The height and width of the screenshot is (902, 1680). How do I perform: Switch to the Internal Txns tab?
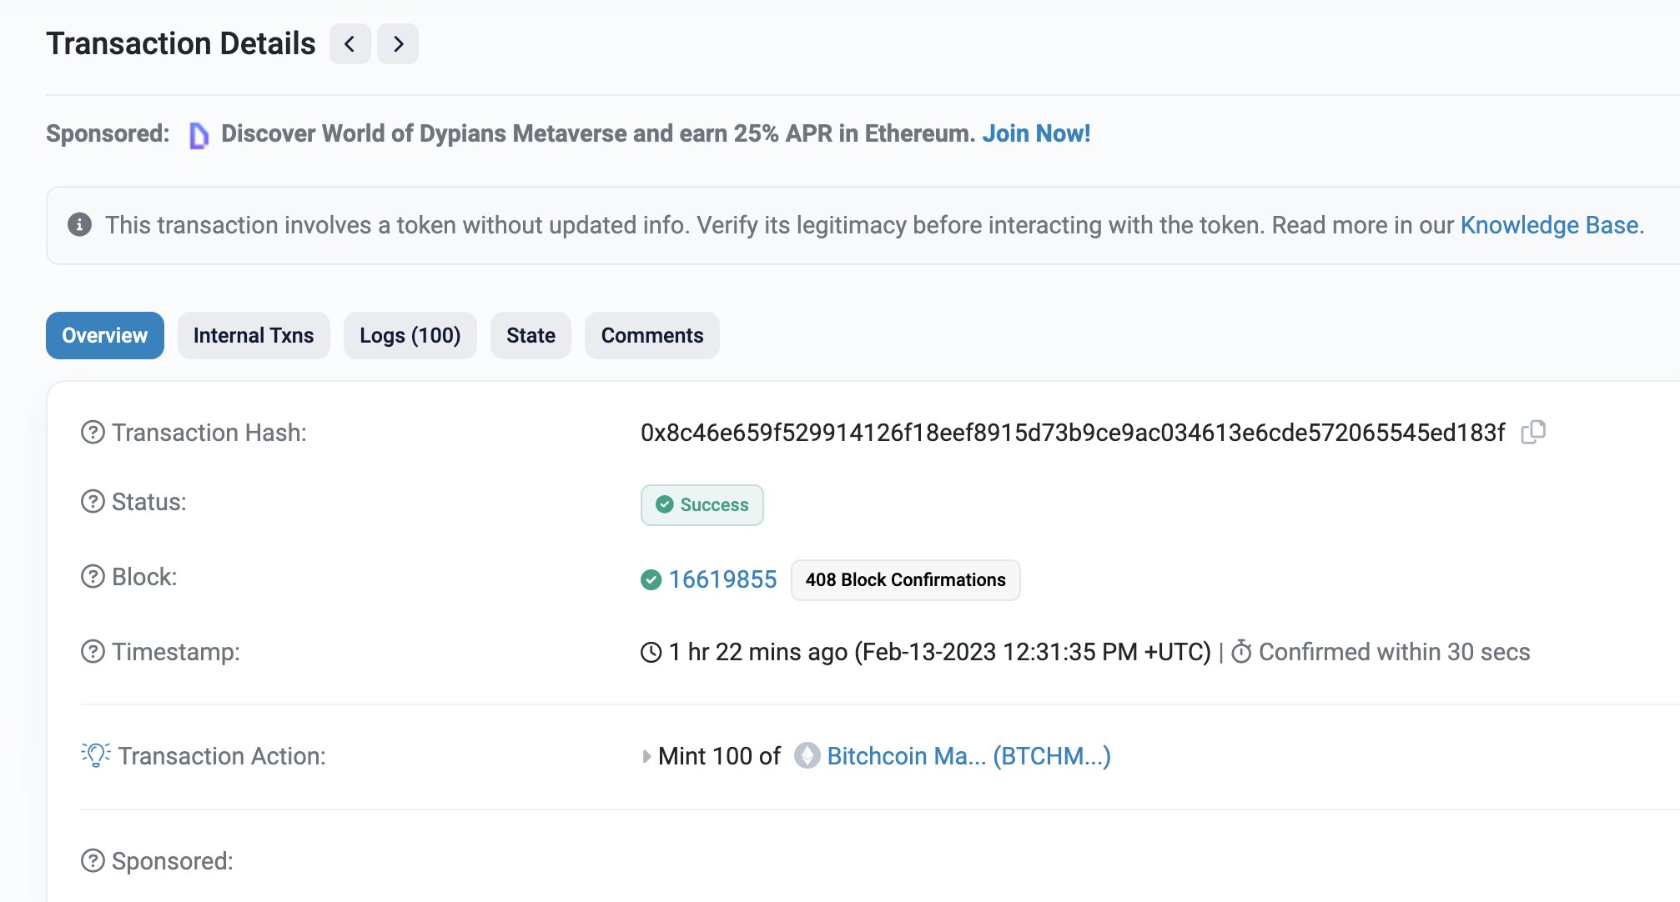[x=254, y=335]
